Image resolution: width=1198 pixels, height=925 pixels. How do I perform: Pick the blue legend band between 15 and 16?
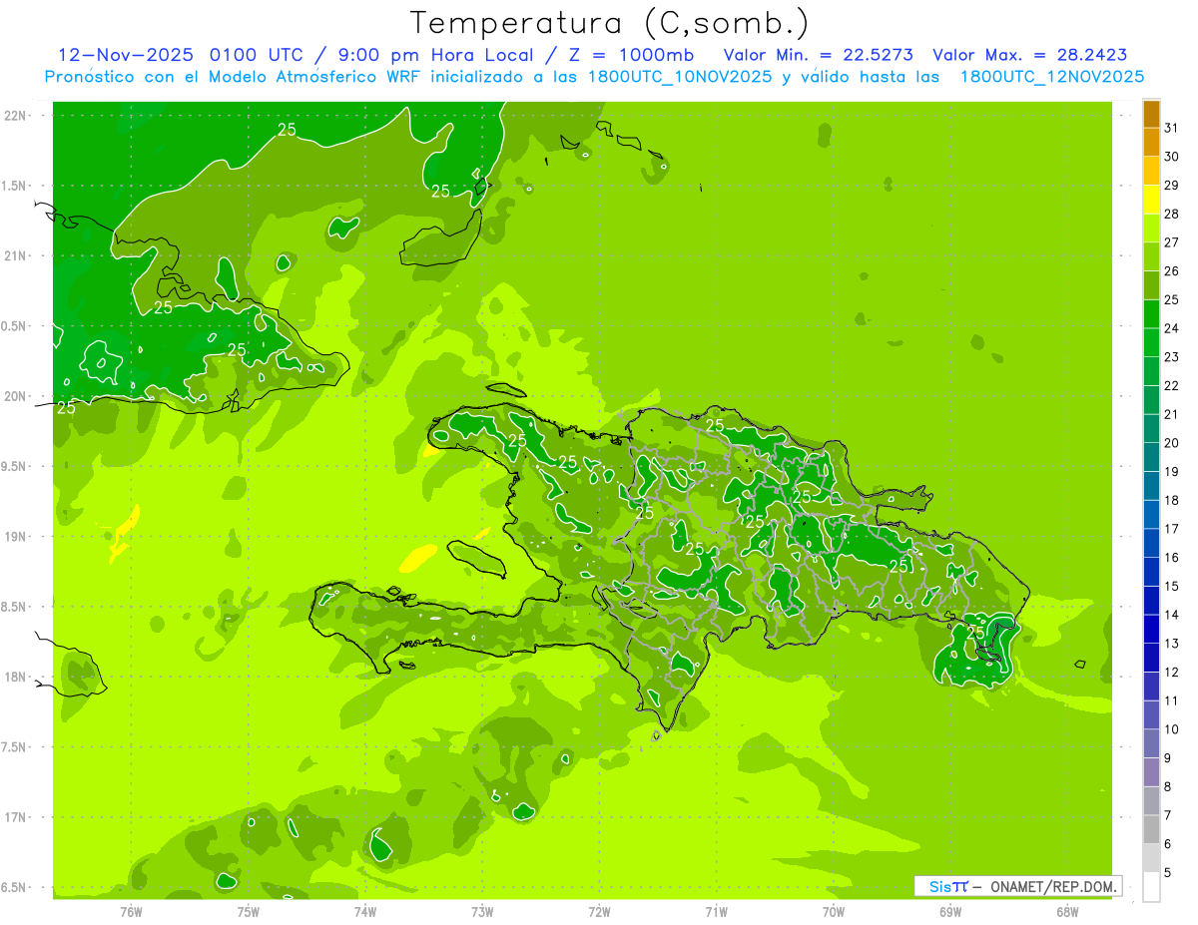[1151, 572]
